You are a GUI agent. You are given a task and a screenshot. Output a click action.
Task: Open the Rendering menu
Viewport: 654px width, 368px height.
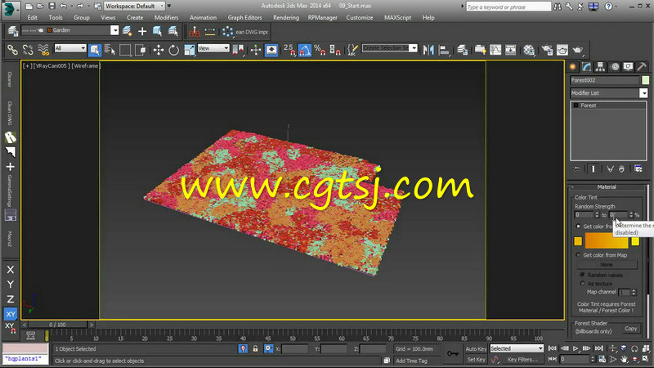pyautogui.click(x=285, y=17)
